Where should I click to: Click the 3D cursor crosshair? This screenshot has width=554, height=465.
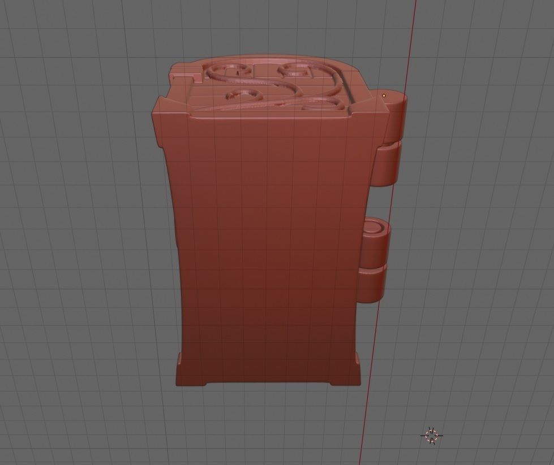[431, 436]
